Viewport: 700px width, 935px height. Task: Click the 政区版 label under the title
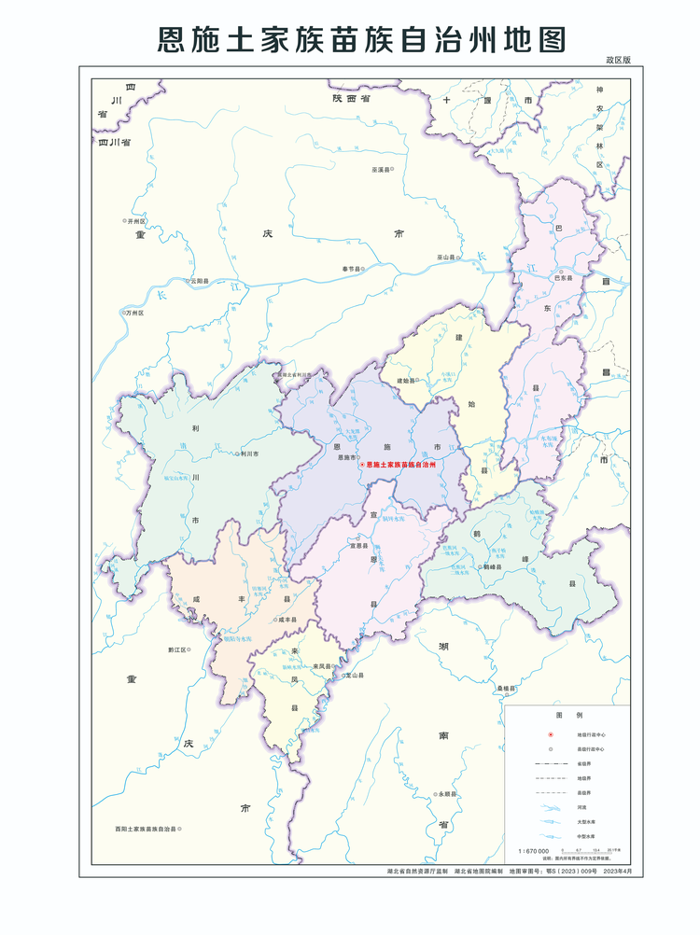pos(618,60)
